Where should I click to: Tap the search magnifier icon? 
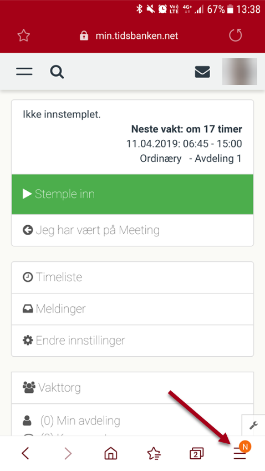point(57,72)
